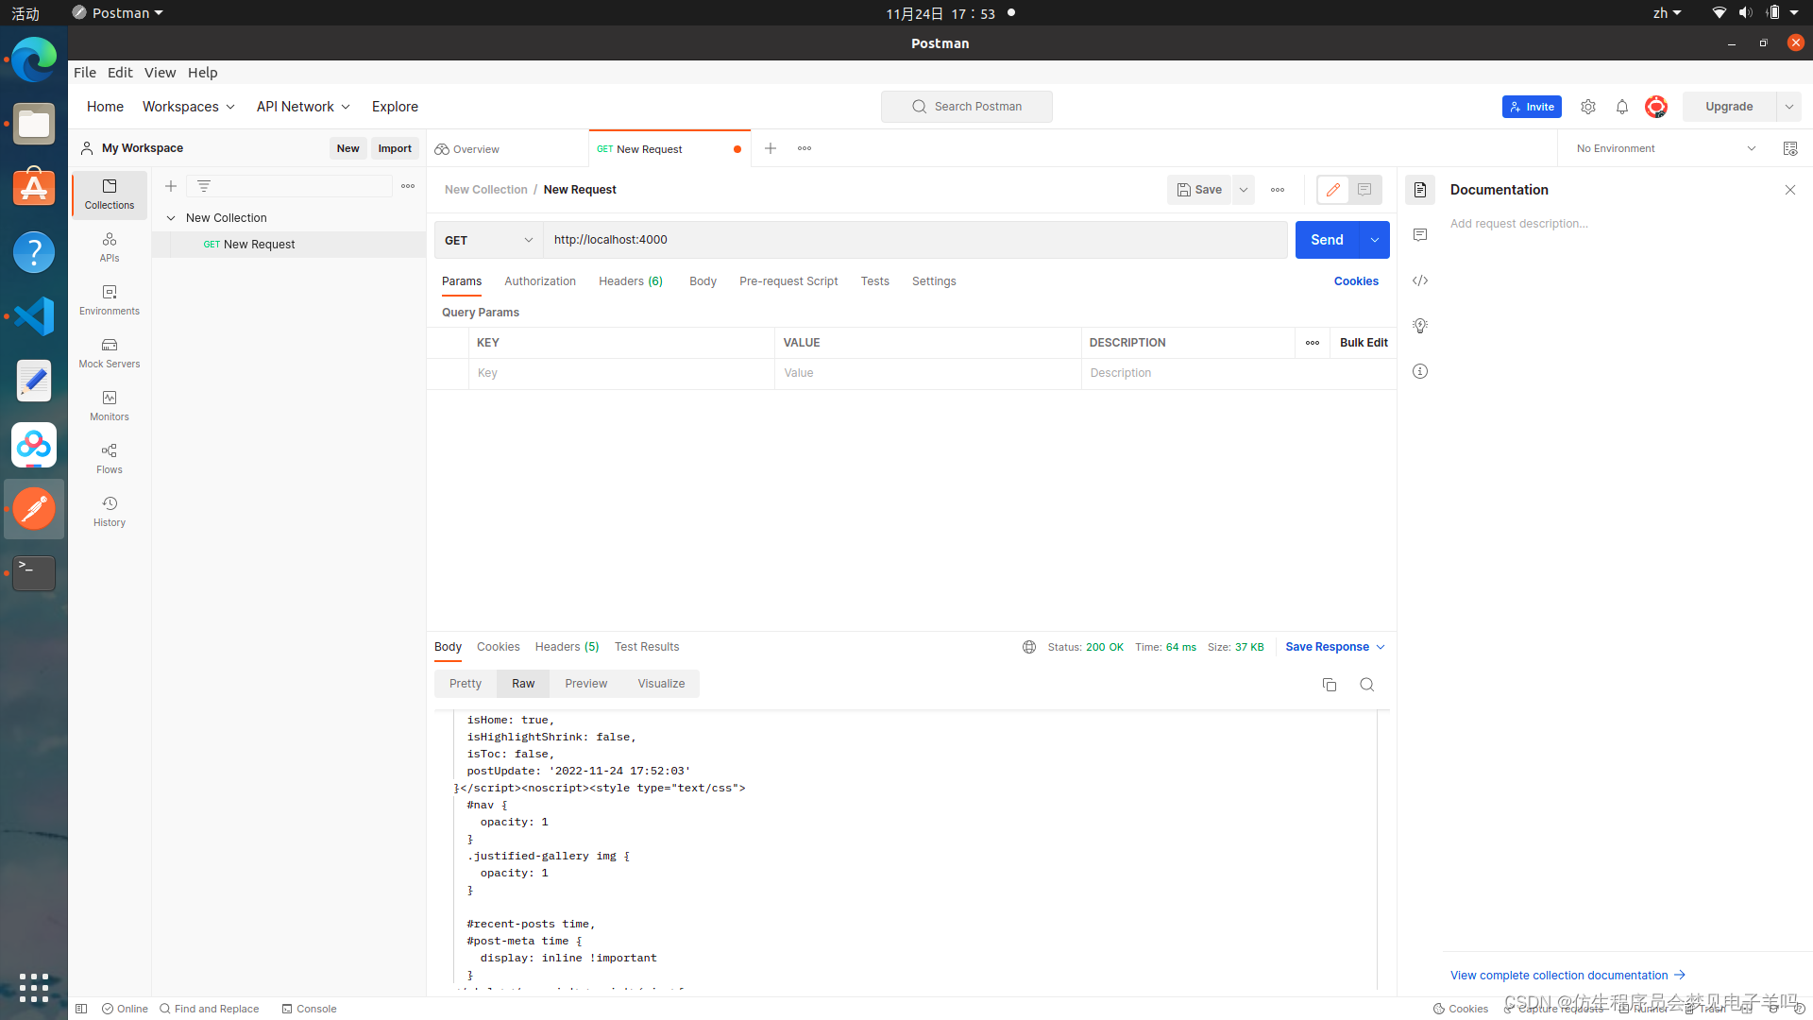Click the Search Postman box
This screenshot has width=1813, height=1020.
click(x=967, y=107)
